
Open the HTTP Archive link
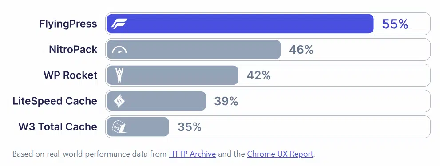pyautogui.click(x=192, y=154)
